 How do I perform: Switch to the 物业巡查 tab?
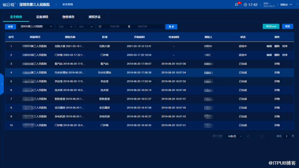tap(68, 17)
